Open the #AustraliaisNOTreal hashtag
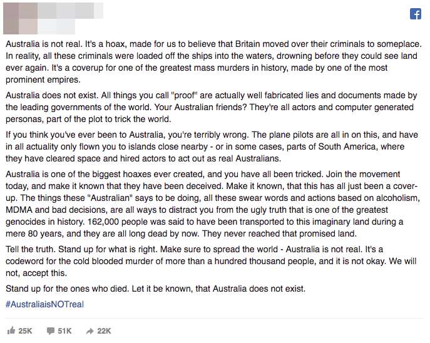Screen dimensions: 430x343 point(44,304)
